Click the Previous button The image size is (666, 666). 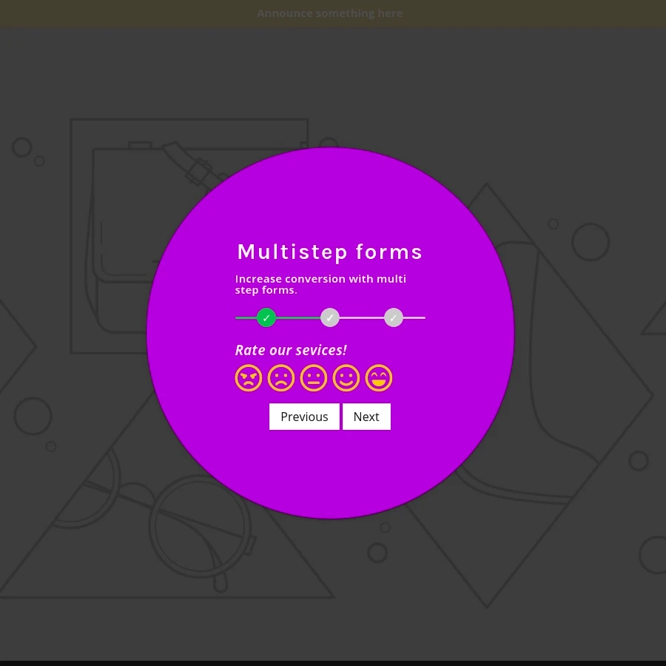pyautogui.click(x=304, y=417)
